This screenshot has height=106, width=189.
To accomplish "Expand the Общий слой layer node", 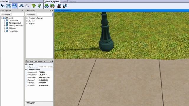I will point(4,21).
